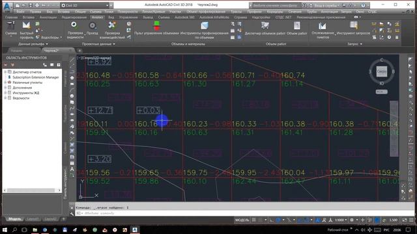The width and height of the screenshot is (417, 234).
Task: Click the ViewCube Сверху top face
Action: click(382, 71)
